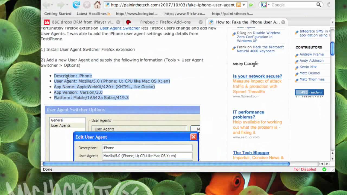The width and height of the screenshot is (347, 195).
Task: Click the vertical scrollbar thumb
Action: [332, 49]
